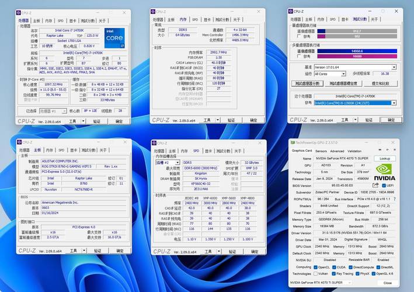Click the Intel Core i7 logo badge
This screenshot has width=414, height=292.
tap(114, 37)
